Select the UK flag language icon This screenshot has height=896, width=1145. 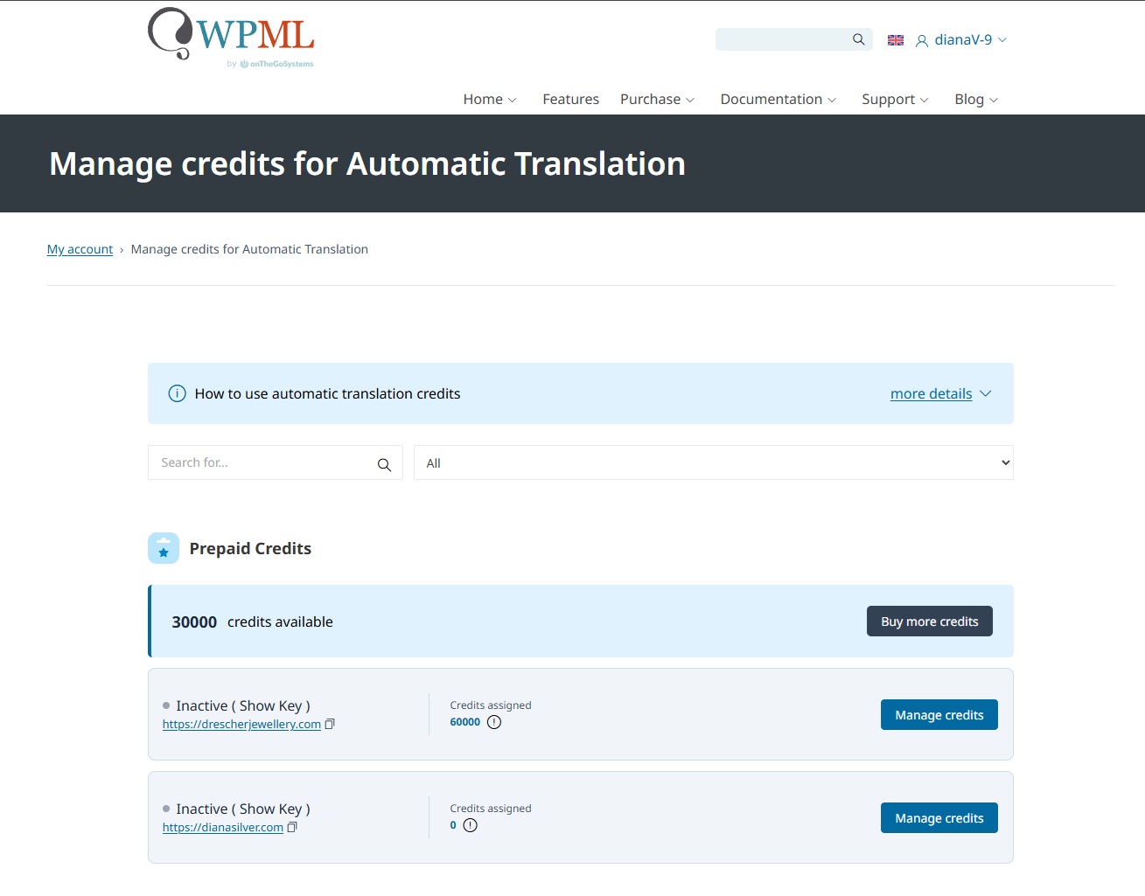pos(896,40)
